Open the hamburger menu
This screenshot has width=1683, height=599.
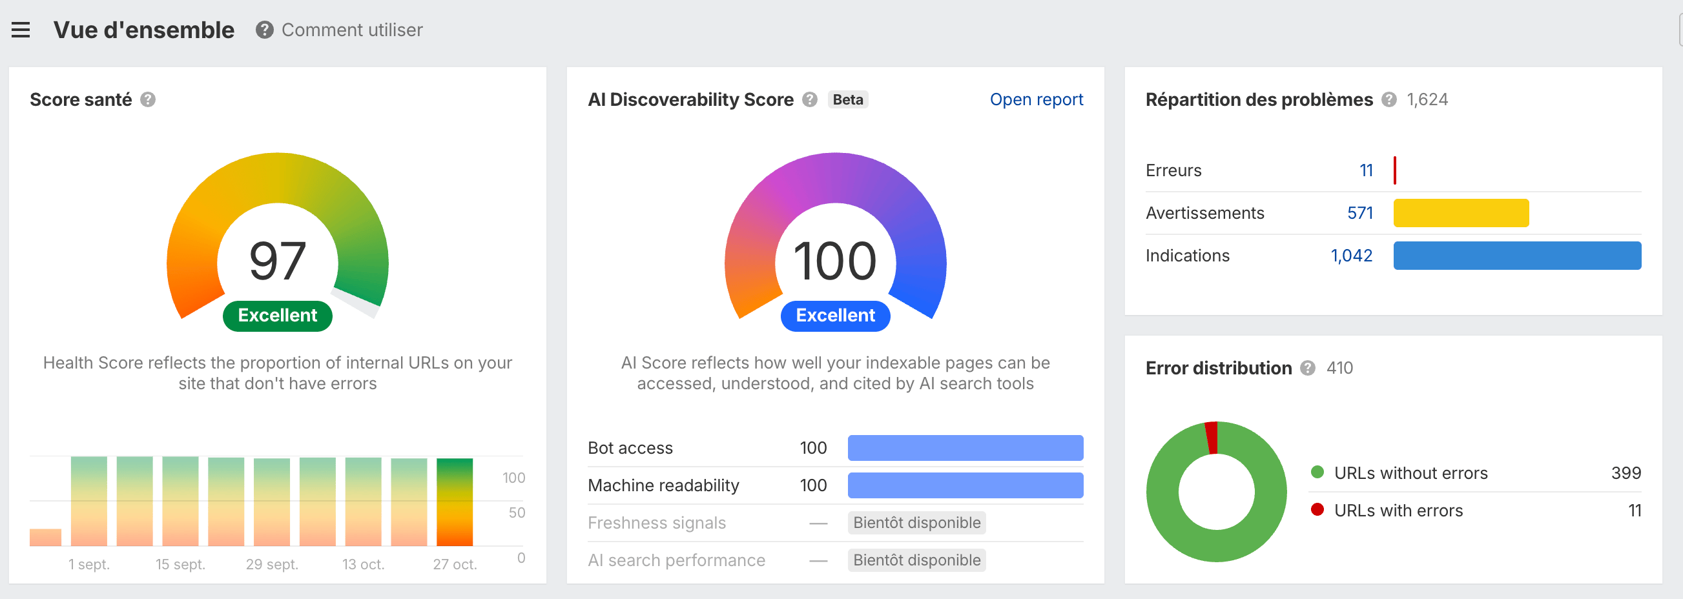pos(21,30)
